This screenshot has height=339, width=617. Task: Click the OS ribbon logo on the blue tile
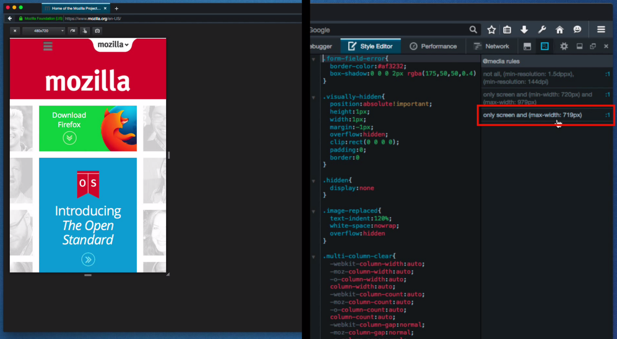point(88,184)
